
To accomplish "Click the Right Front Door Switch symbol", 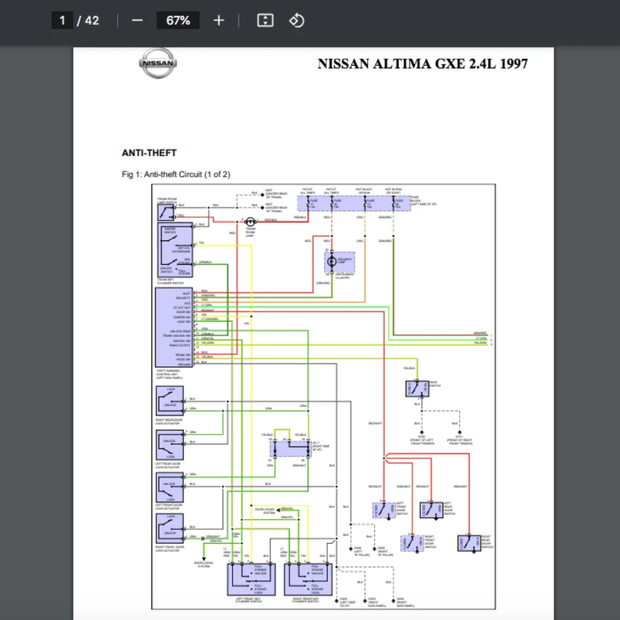I will (412, 543).
